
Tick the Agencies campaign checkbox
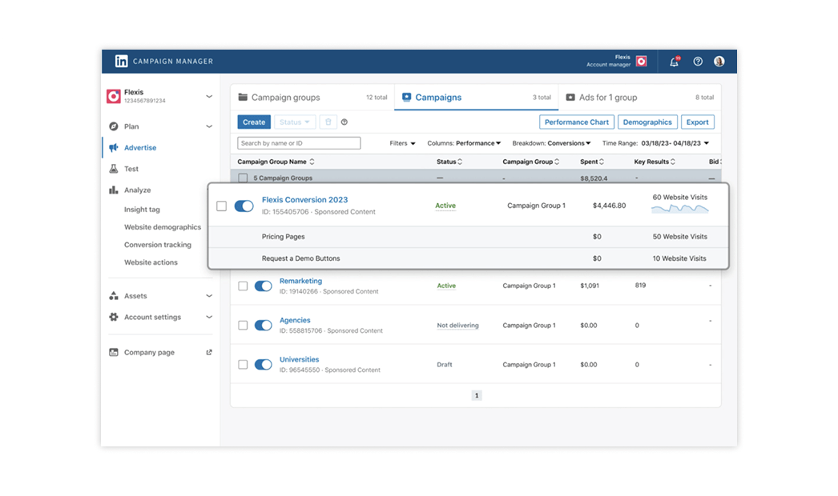pyautogui.click(x=243, y=326)
